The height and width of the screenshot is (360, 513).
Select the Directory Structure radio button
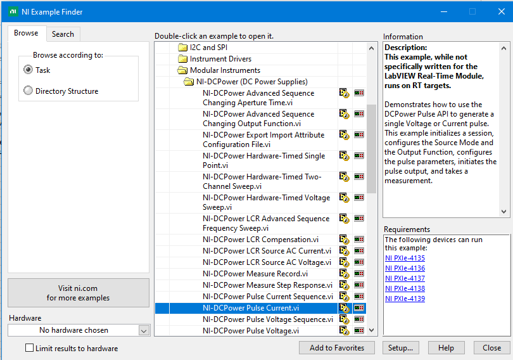tap(28, 91)
